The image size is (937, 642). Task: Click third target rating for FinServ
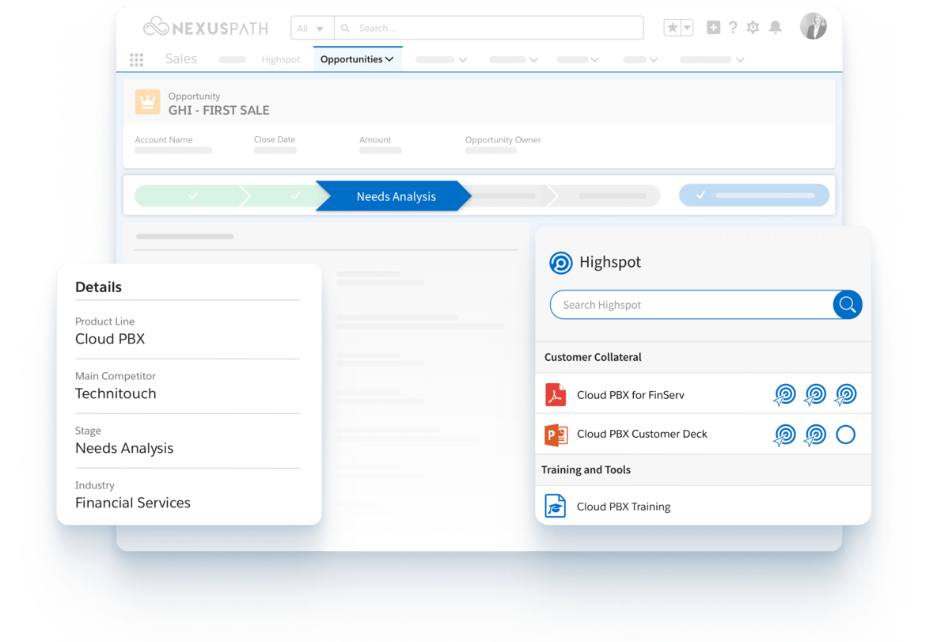(x=845, y=394)
